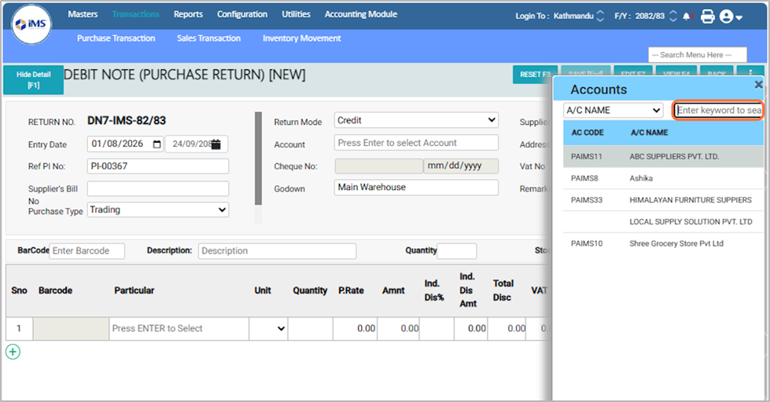Select ABC SUPPLIERS PVT. LTD. account row
Image resolution: width=770 pixels, height=402 pixels.
click(x=674, y=156)
